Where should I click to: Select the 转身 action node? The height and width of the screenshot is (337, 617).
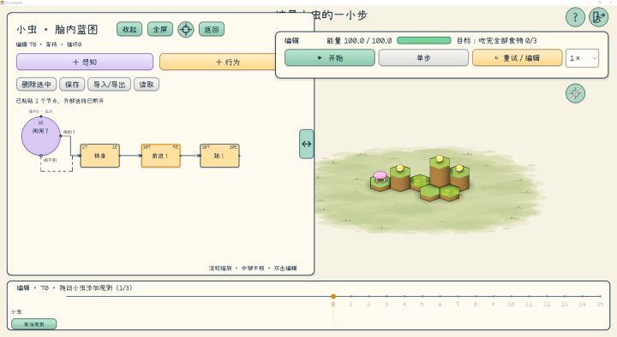[99, 156]
